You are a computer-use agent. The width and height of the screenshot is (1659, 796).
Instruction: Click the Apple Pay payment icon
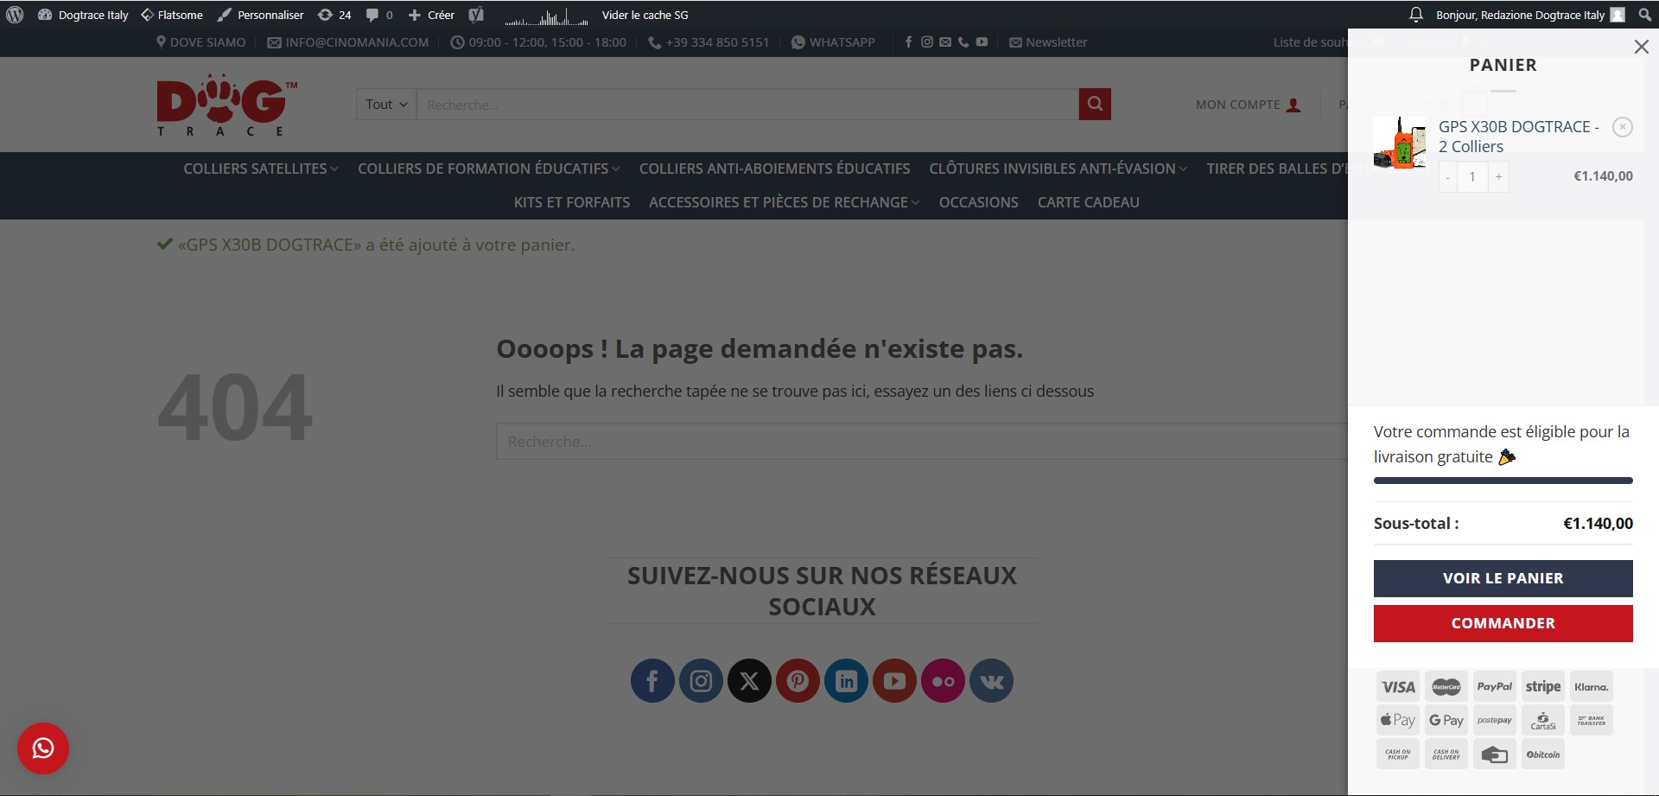(x=1398, y=720)
